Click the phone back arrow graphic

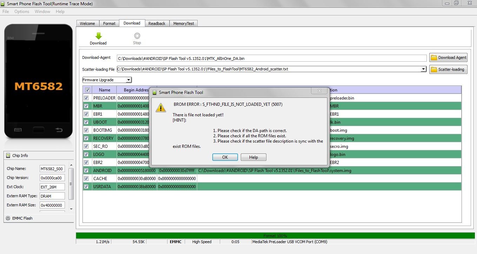(x=59, y=130)
